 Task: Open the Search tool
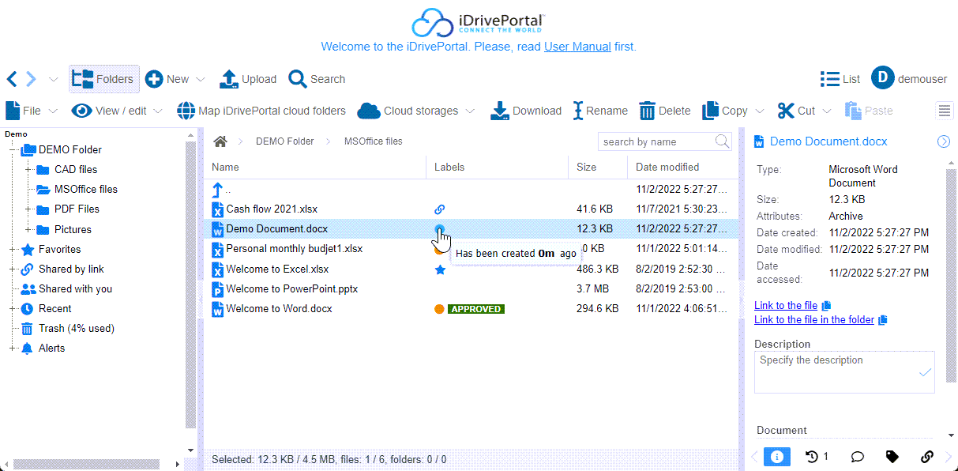[298, 79]
